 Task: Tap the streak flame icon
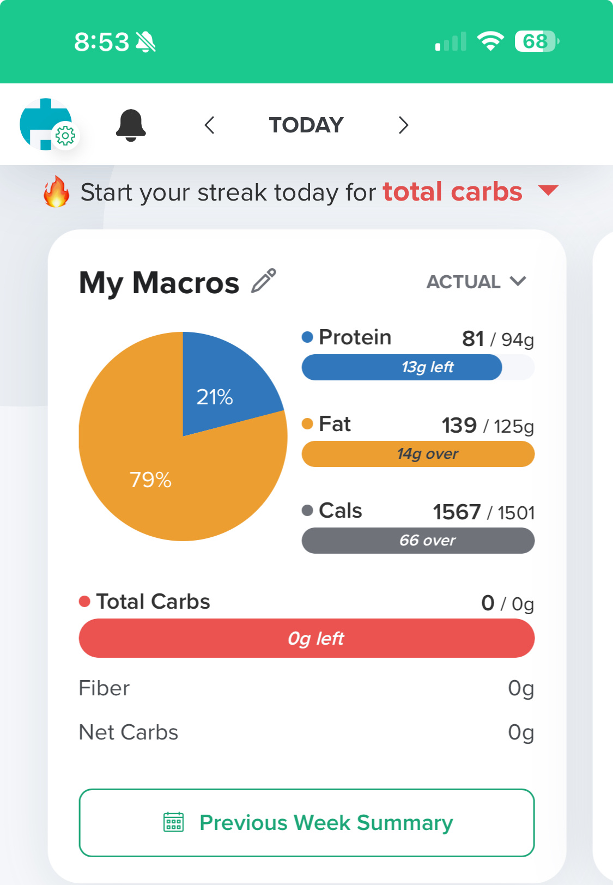(x=57, y=192)
